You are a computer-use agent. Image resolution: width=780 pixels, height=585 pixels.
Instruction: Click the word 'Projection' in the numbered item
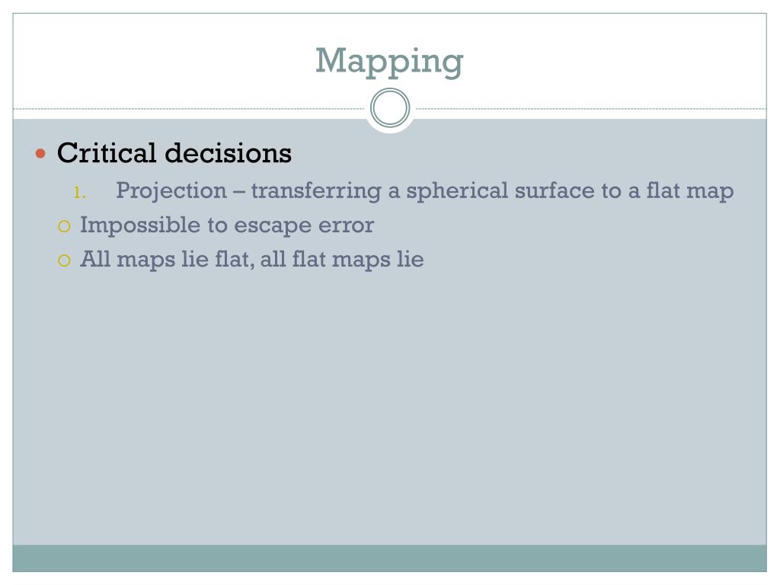pos(171,191)
